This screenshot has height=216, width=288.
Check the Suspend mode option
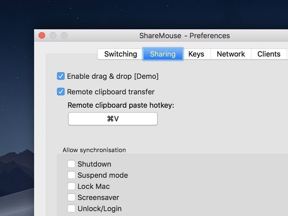pyautogui.click(x=71, y=175)
